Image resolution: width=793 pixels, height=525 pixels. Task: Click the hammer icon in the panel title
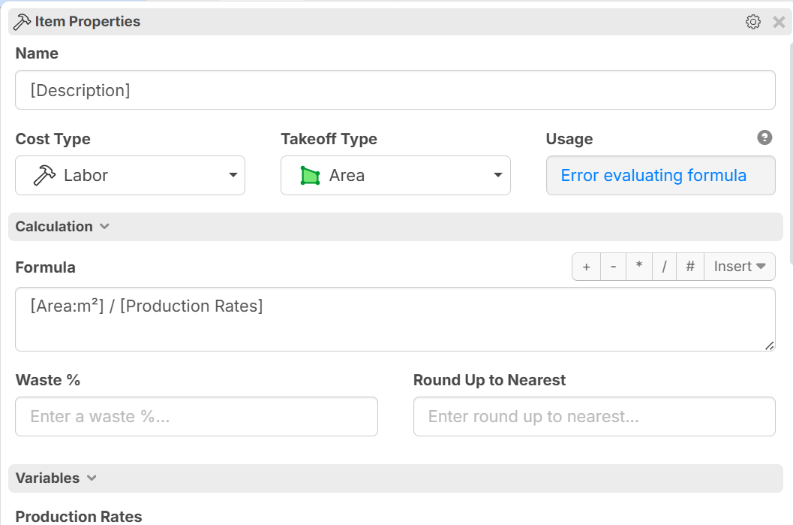(23, 22)
